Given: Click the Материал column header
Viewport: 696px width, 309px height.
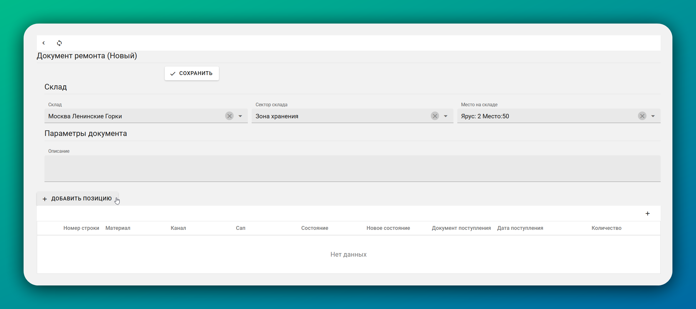Looking at the screenshot, I should click(x=118, y=228).
